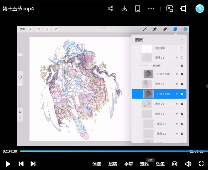Select the 图层蒙版 layer mask row

point(159,49)
